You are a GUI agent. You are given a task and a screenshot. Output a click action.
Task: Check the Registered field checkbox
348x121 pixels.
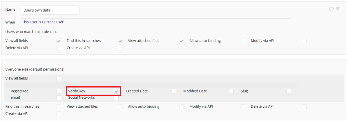point(59,91)
